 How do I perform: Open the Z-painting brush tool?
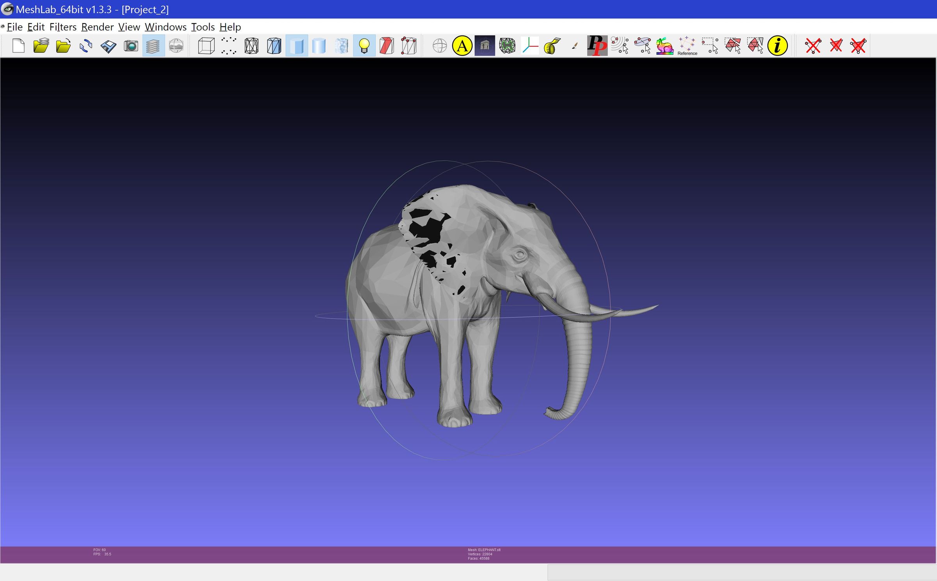tap(574, 46)
